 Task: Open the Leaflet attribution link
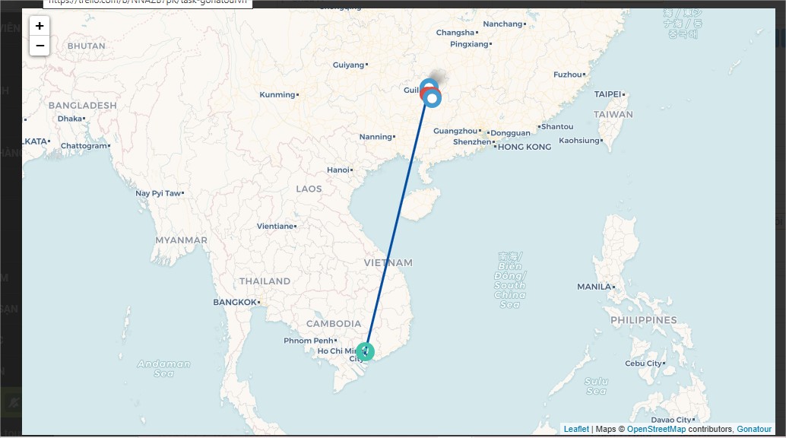point(576,429)
